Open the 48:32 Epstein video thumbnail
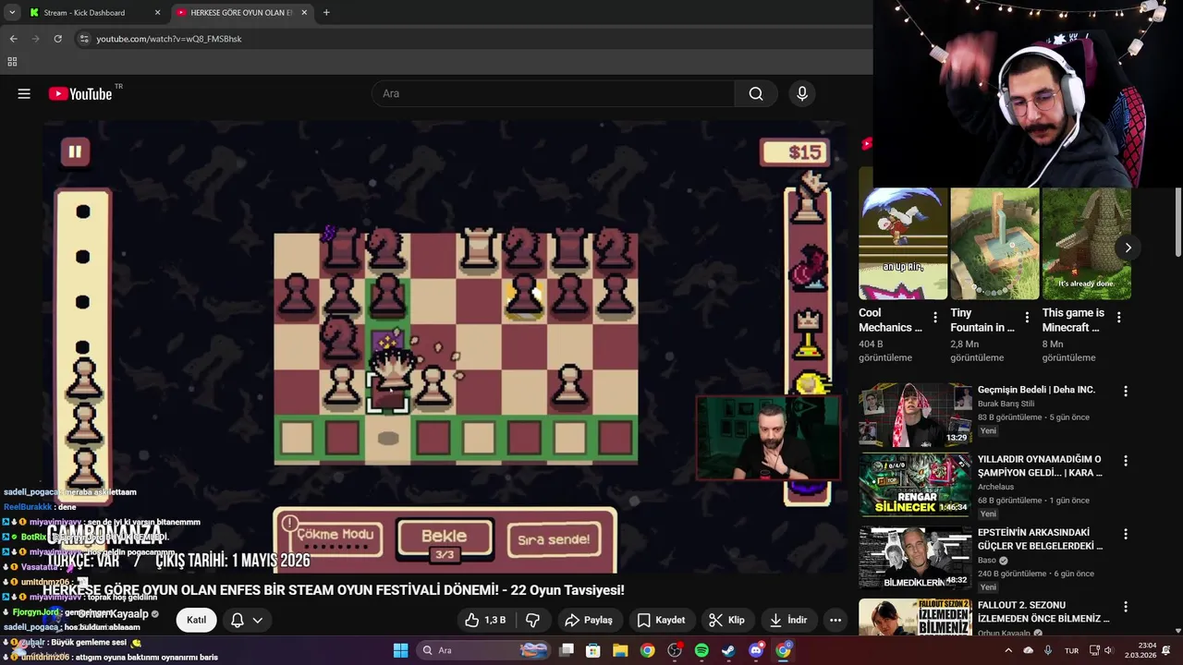This screenshot has width=1183, height=665. click(916, 558)
